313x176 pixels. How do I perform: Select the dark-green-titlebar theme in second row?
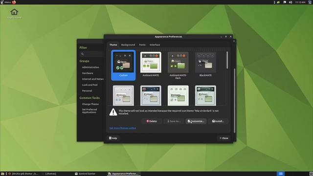pyautogui.click(x=205, y=95)
